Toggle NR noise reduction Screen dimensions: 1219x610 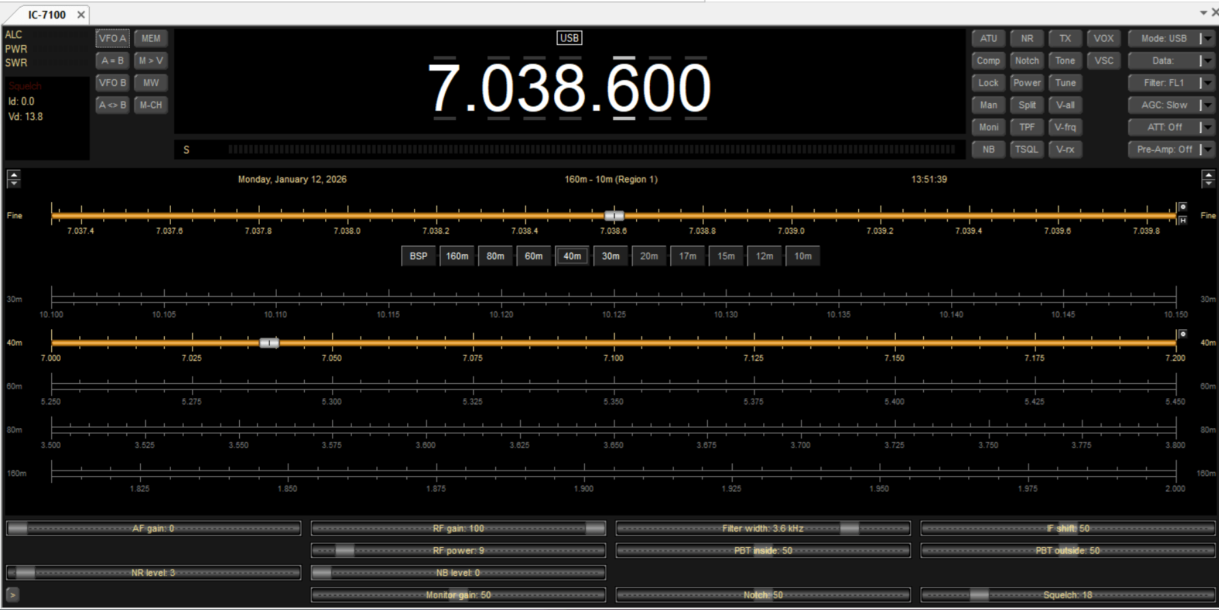click(1027, 39)
